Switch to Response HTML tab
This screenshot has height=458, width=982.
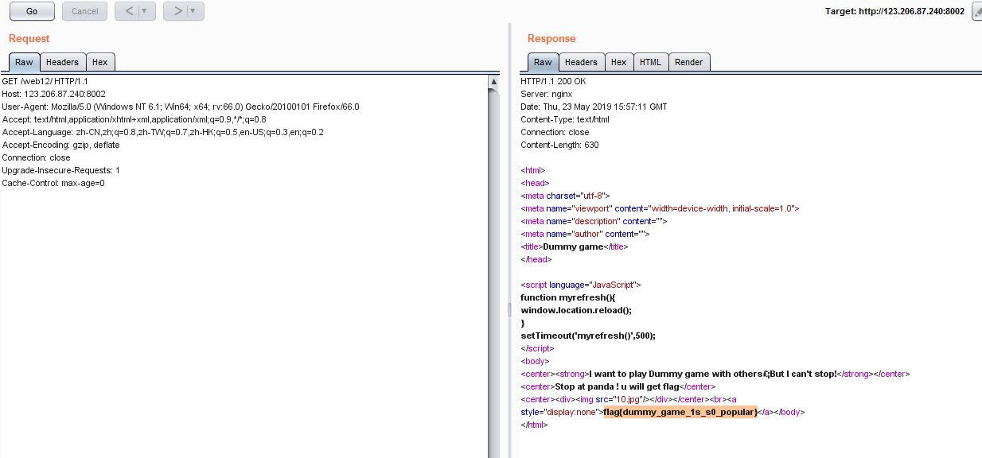pos(650,62)
